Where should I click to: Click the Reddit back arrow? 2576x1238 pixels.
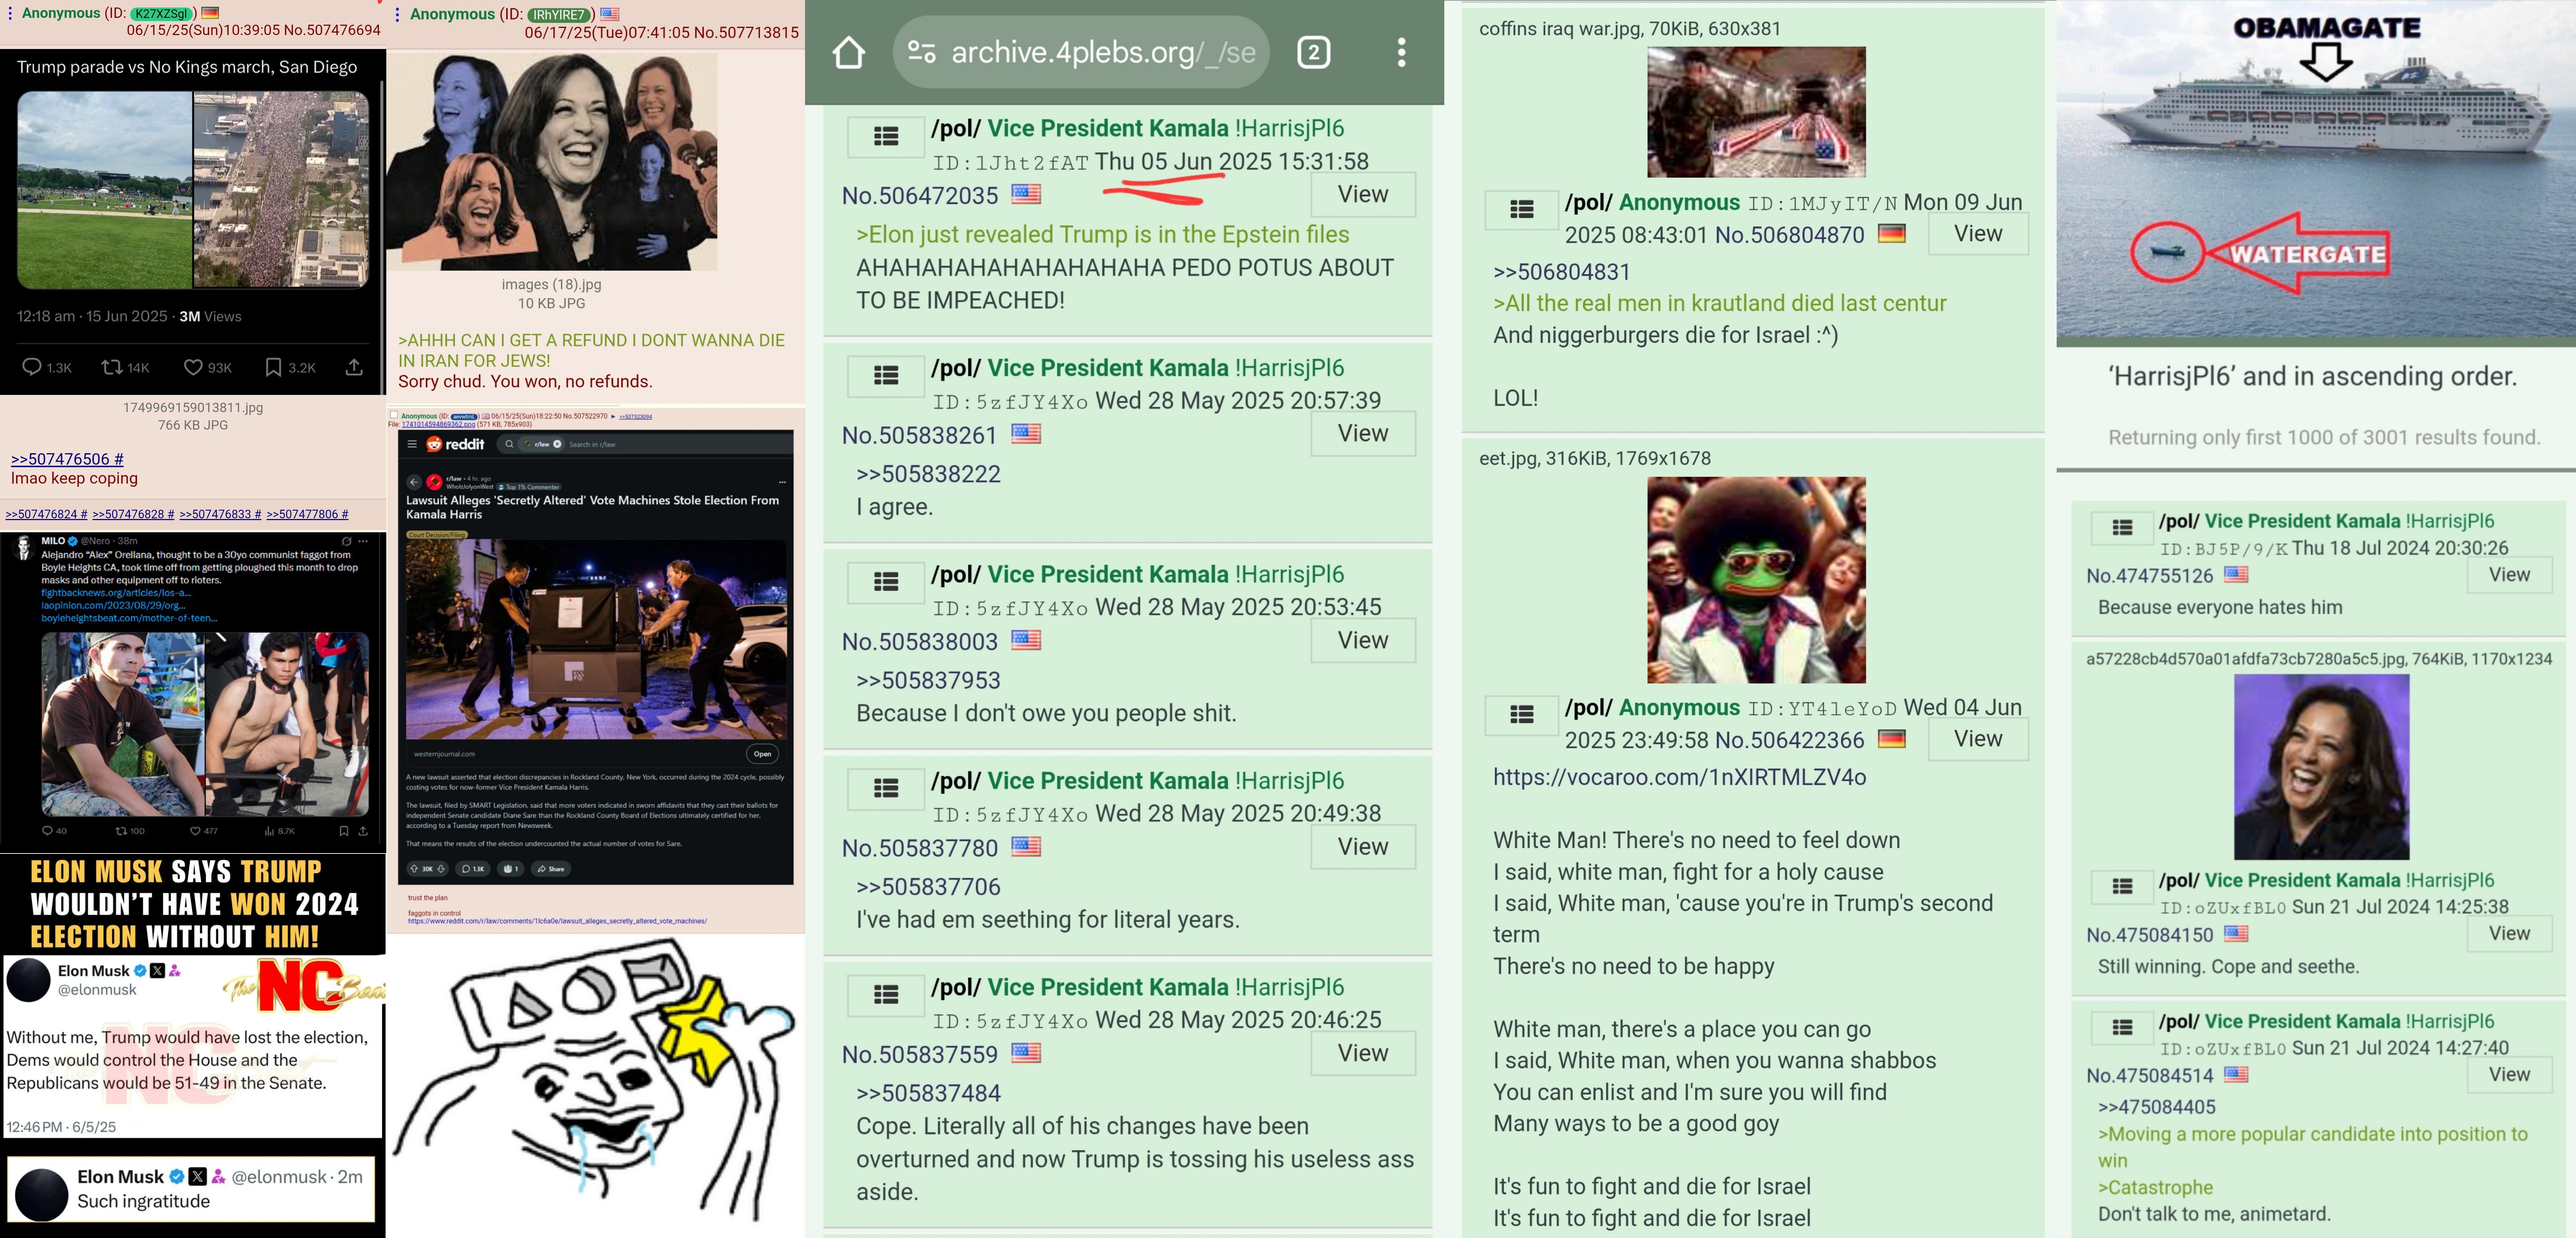coord(414,482)
